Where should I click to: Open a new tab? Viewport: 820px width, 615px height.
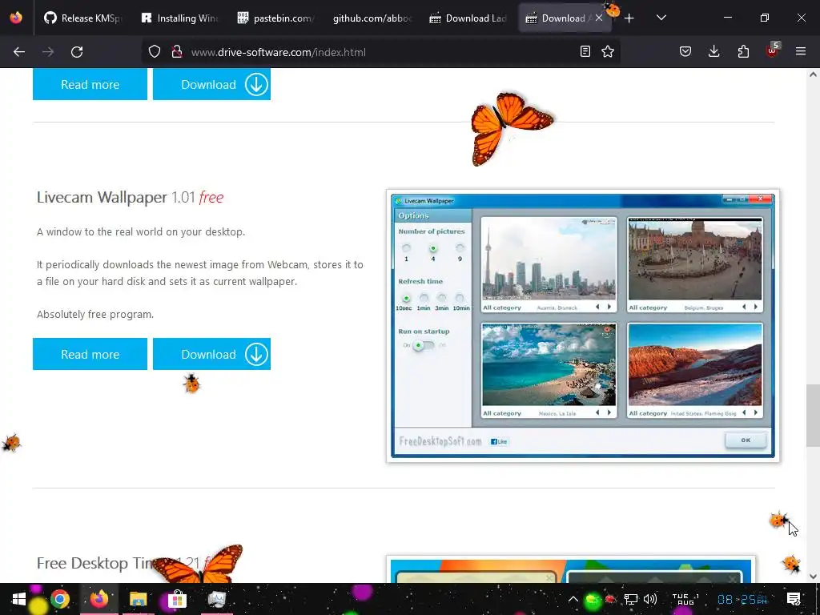coord(629,18)
